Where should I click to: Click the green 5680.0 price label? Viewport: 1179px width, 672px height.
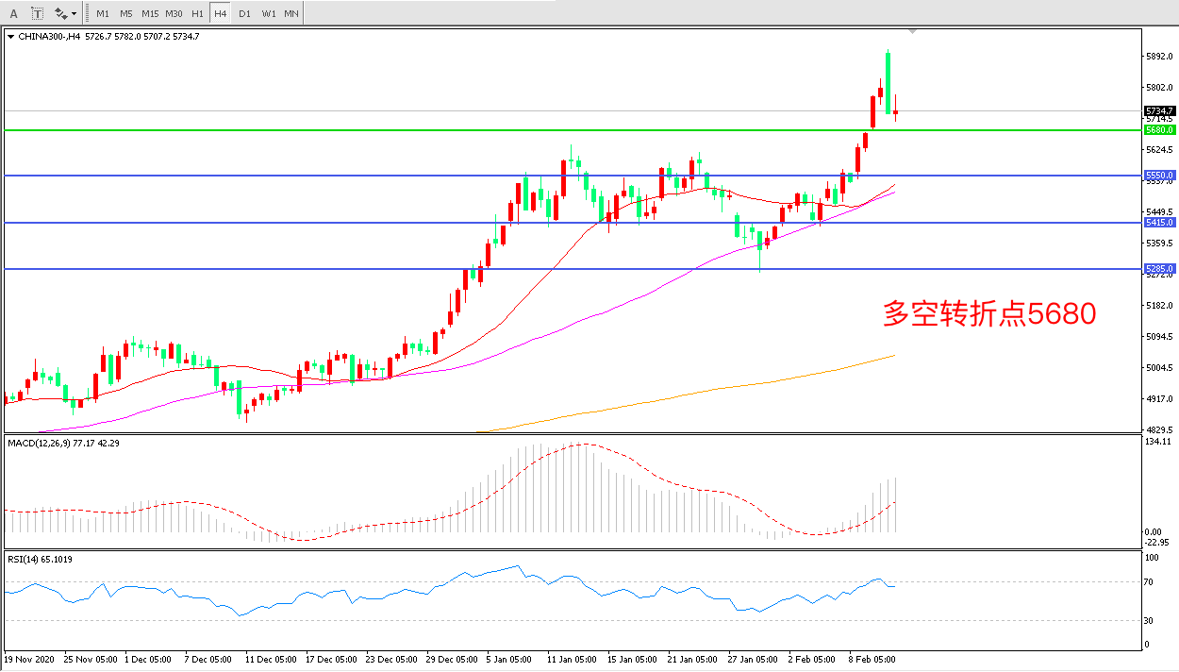pos(1158,130)
